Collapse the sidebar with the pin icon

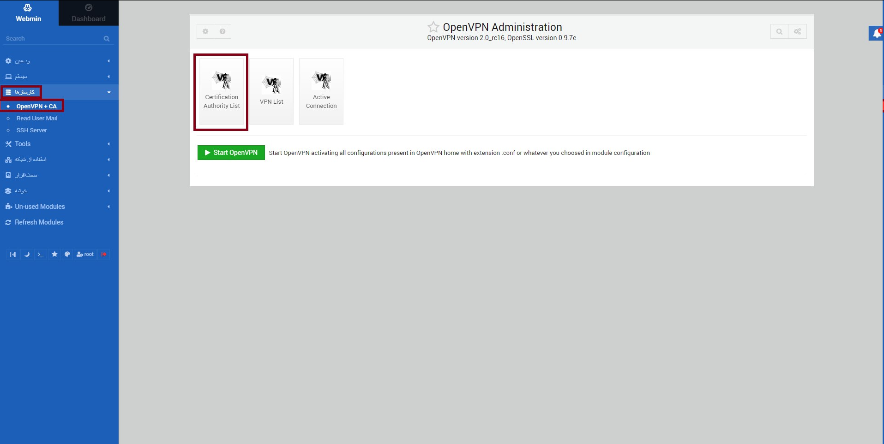[13, 255]
